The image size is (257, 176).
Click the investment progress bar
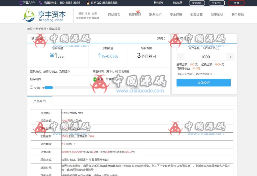pos(49,88)
